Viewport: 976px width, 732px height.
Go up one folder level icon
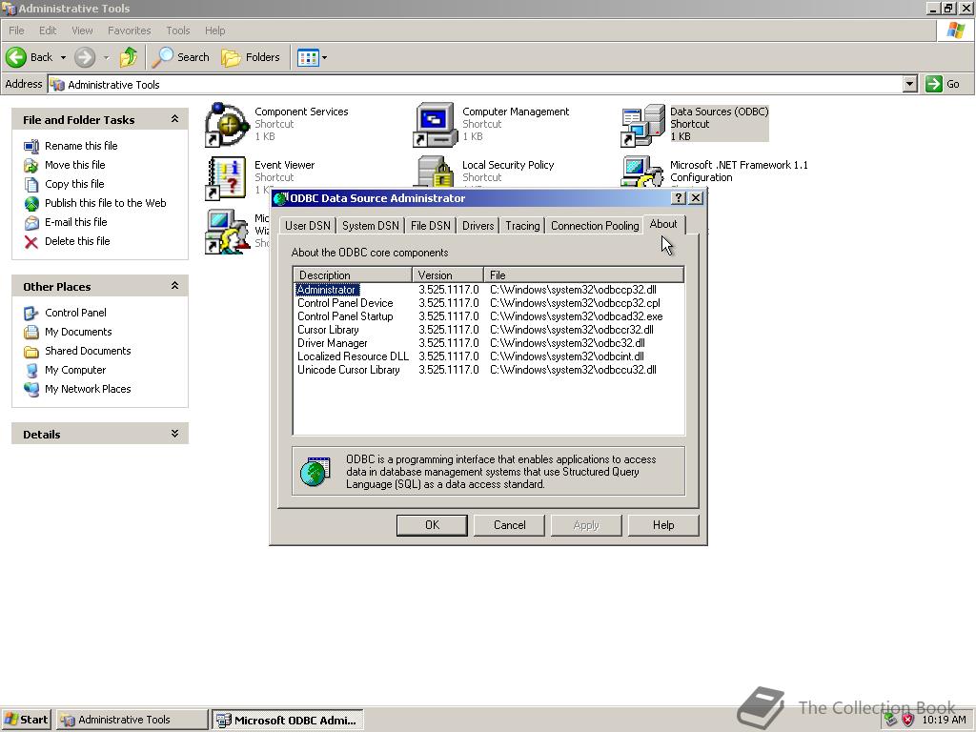129,57
